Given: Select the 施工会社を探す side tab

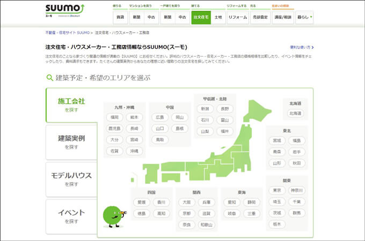Looking at the screenshot, I should 71,105.
